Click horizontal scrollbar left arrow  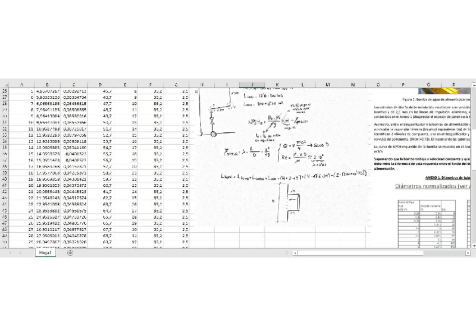pos(295,253)
